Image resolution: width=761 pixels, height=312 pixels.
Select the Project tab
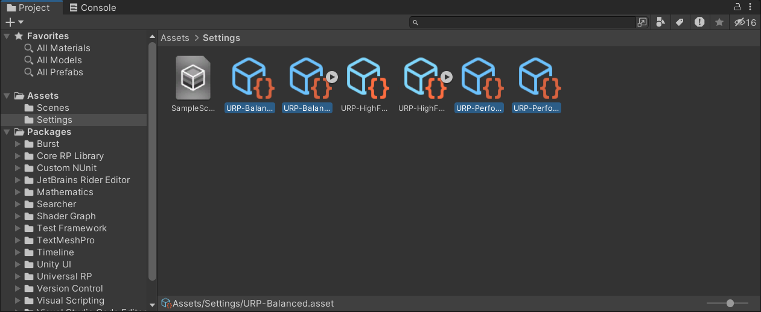pos(28,8)
